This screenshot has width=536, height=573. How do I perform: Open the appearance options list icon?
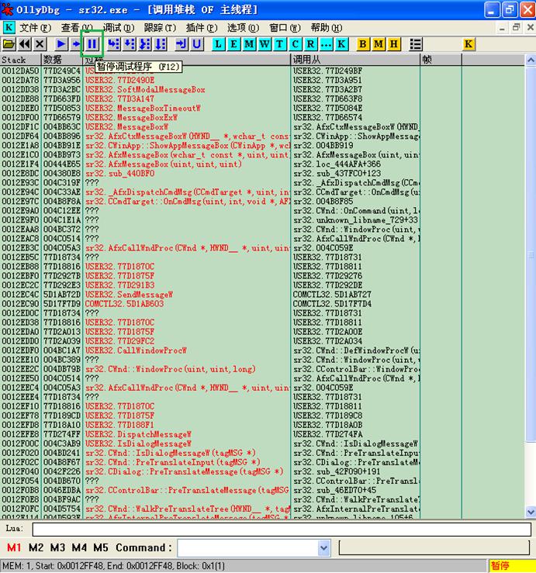[416, 44]
